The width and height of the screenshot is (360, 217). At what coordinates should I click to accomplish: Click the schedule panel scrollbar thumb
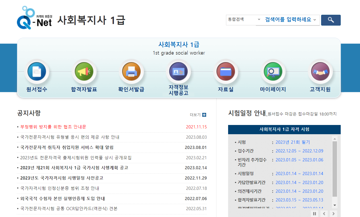point(335,169)
